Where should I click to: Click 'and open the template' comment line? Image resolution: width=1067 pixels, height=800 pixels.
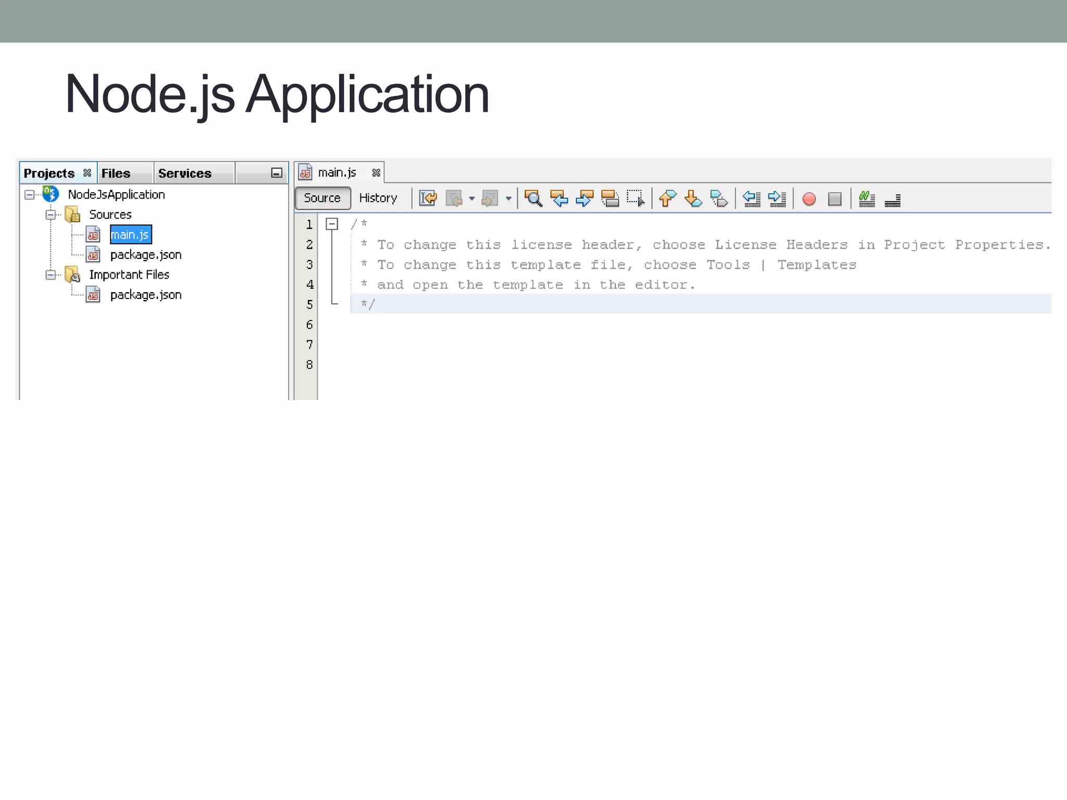[x=528, y=285]
